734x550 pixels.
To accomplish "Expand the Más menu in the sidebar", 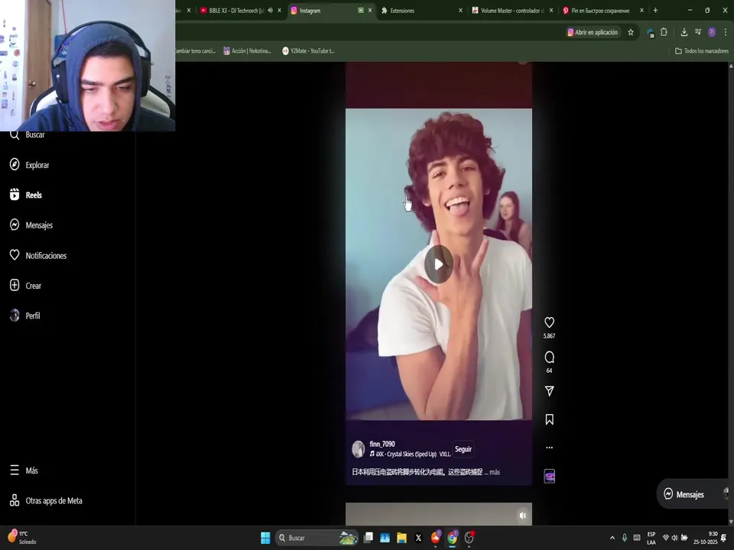I will click(24, 470).
